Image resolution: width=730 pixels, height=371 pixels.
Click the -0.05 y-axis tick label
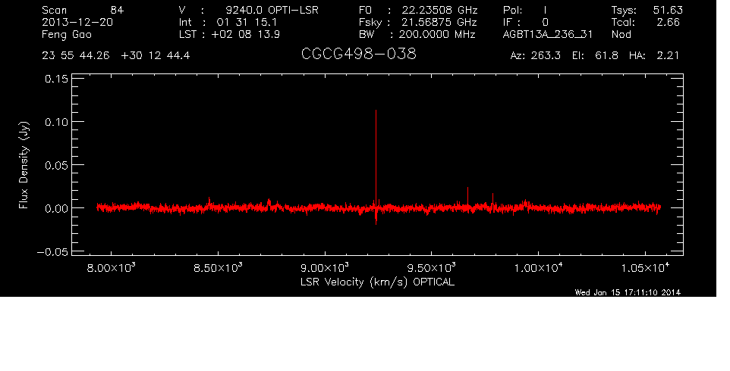pos(52,251)
